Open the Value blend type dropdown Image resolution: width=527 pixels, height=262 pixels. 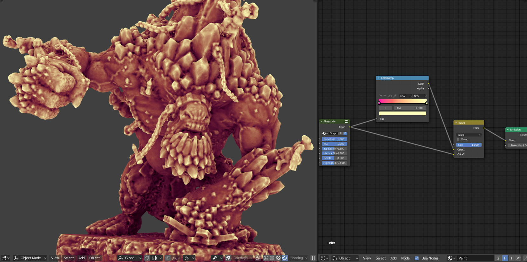469,135
